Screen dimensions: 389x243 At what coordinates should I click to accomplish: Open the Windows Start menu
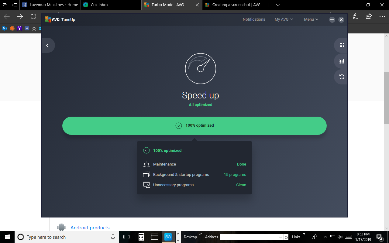click(x=7, y=237)
